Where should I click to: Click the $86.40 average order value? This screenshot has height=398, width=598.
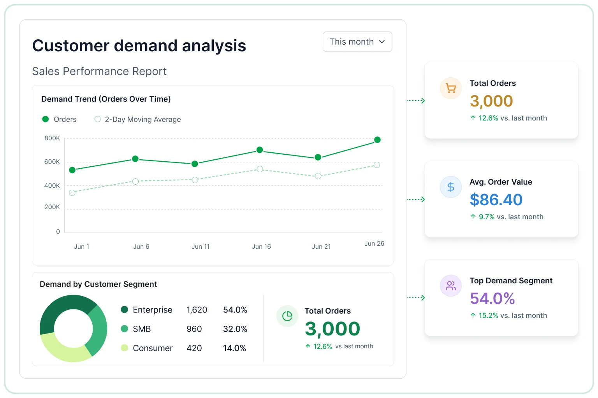pos(496,200)
